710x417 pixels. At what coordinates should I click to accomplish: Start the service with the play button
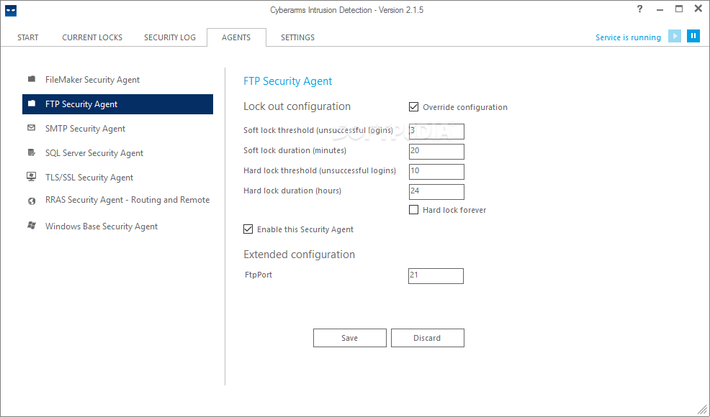(x=674, y=36)
